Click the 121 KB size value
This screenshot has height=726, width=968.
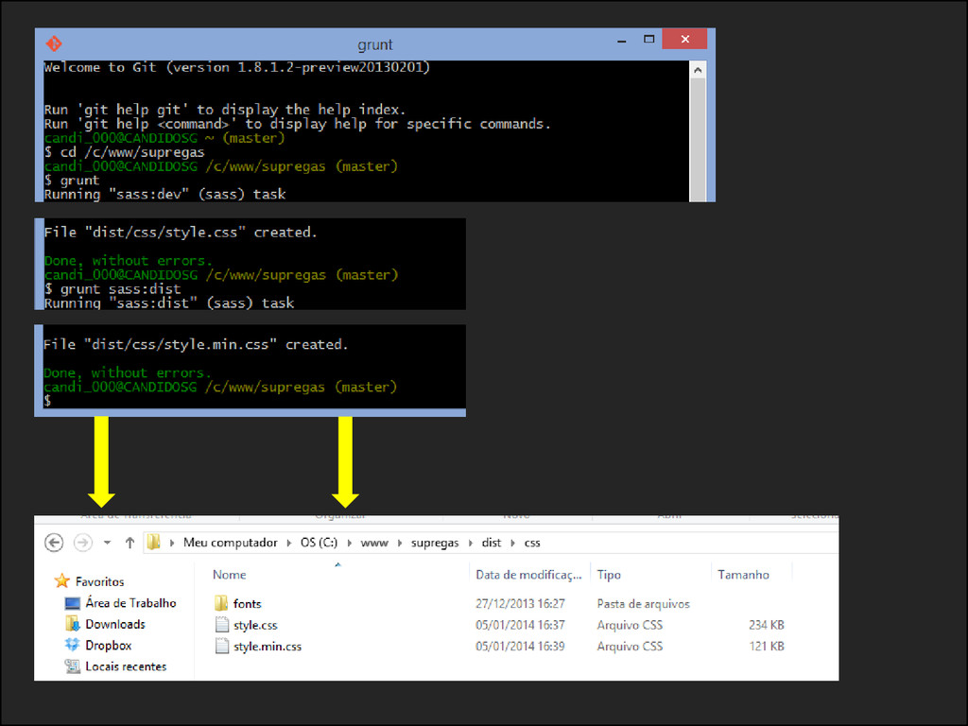pos(766,647)
